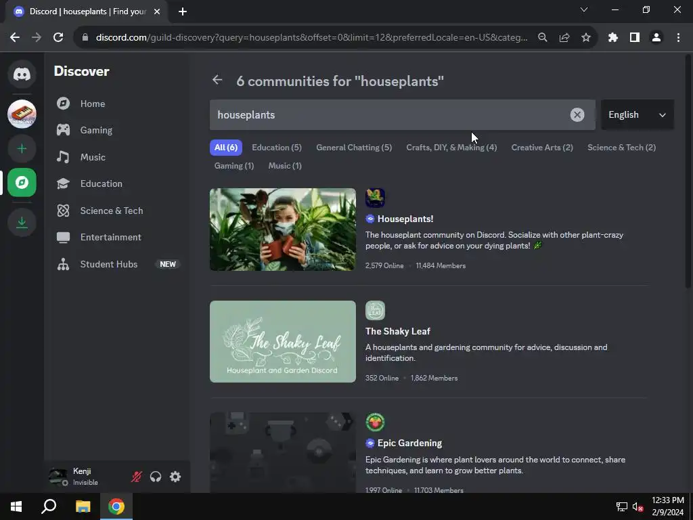
Task: Toggle headphones deafen in user panel
Action: 156,477
